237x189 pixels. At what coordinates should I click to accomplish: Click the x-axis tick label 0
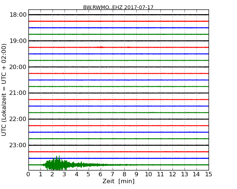click(28, 174)
